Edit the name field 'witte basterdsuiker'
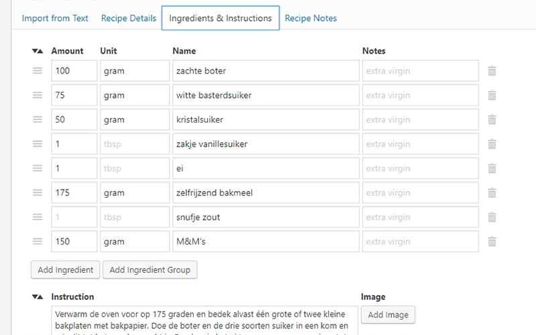Viewport: 536px width, 335px height. coord(266,95)
